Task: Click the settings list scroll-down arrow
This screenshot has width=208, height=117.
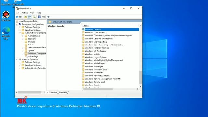Action: point(140,86)
